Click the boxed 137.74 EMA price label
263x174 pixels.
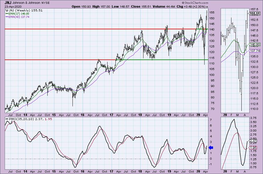click(x=255, y=51)
